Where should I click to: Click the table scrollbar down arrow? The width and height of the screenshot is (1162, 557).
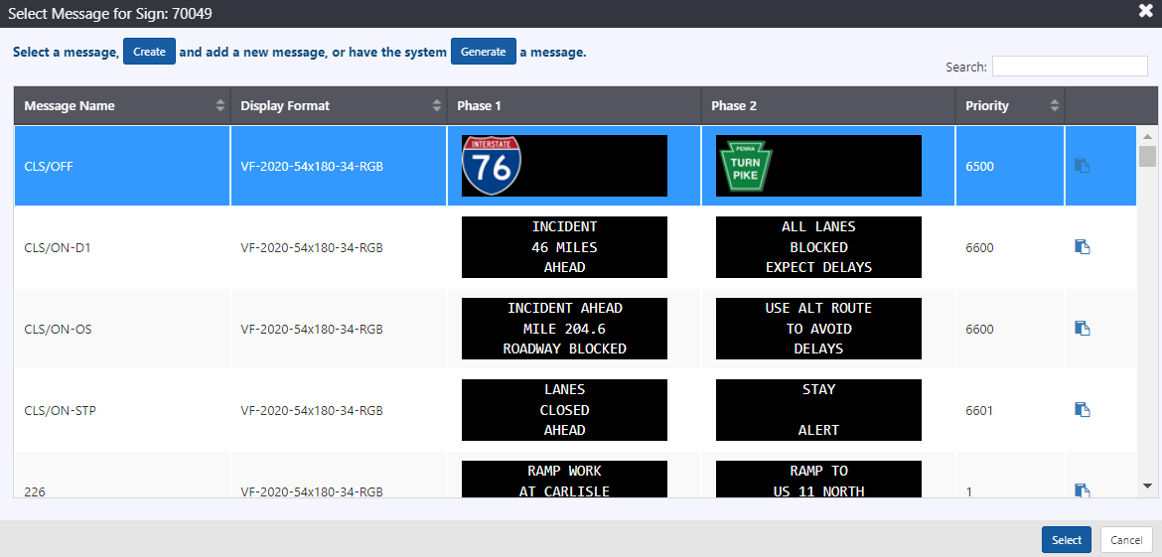pos(1147,486)
